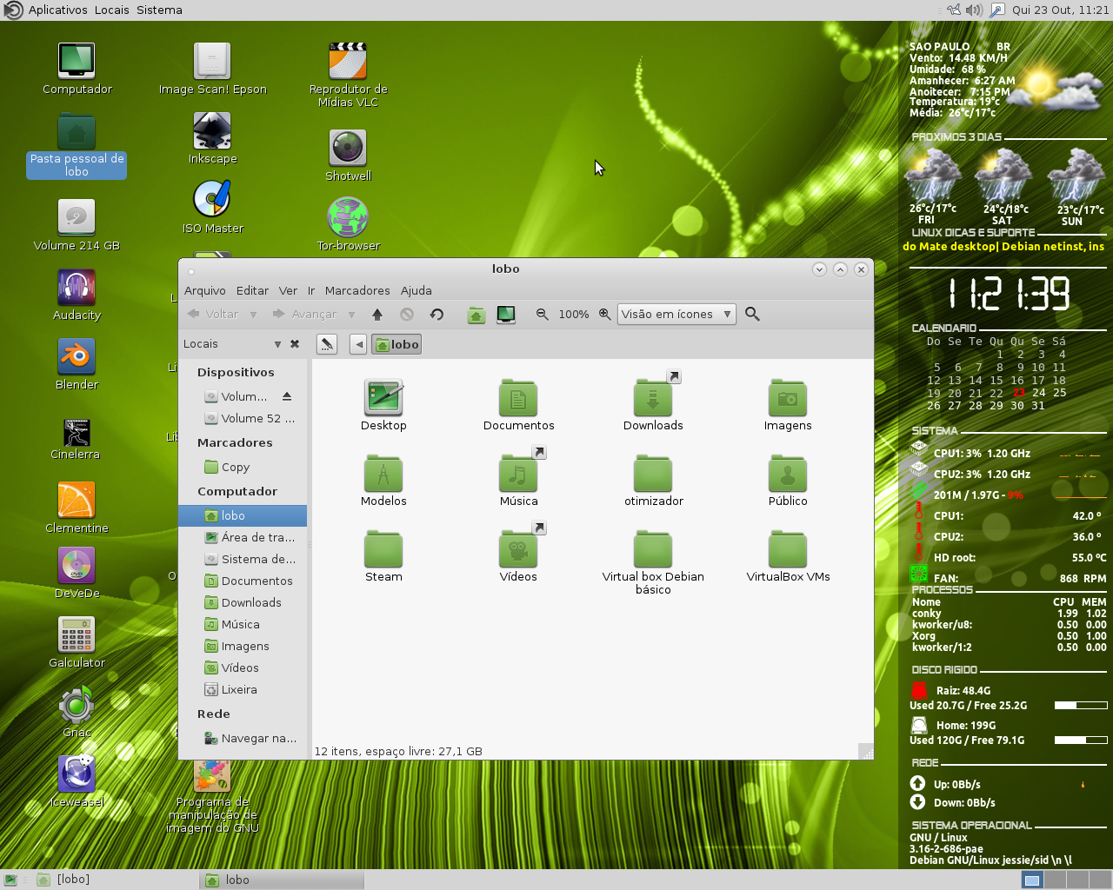Screen dimensions: 1113x890
Task: Open the Sistema menu in the top panel
Action: pyautogui.click(x=160, y=10)
